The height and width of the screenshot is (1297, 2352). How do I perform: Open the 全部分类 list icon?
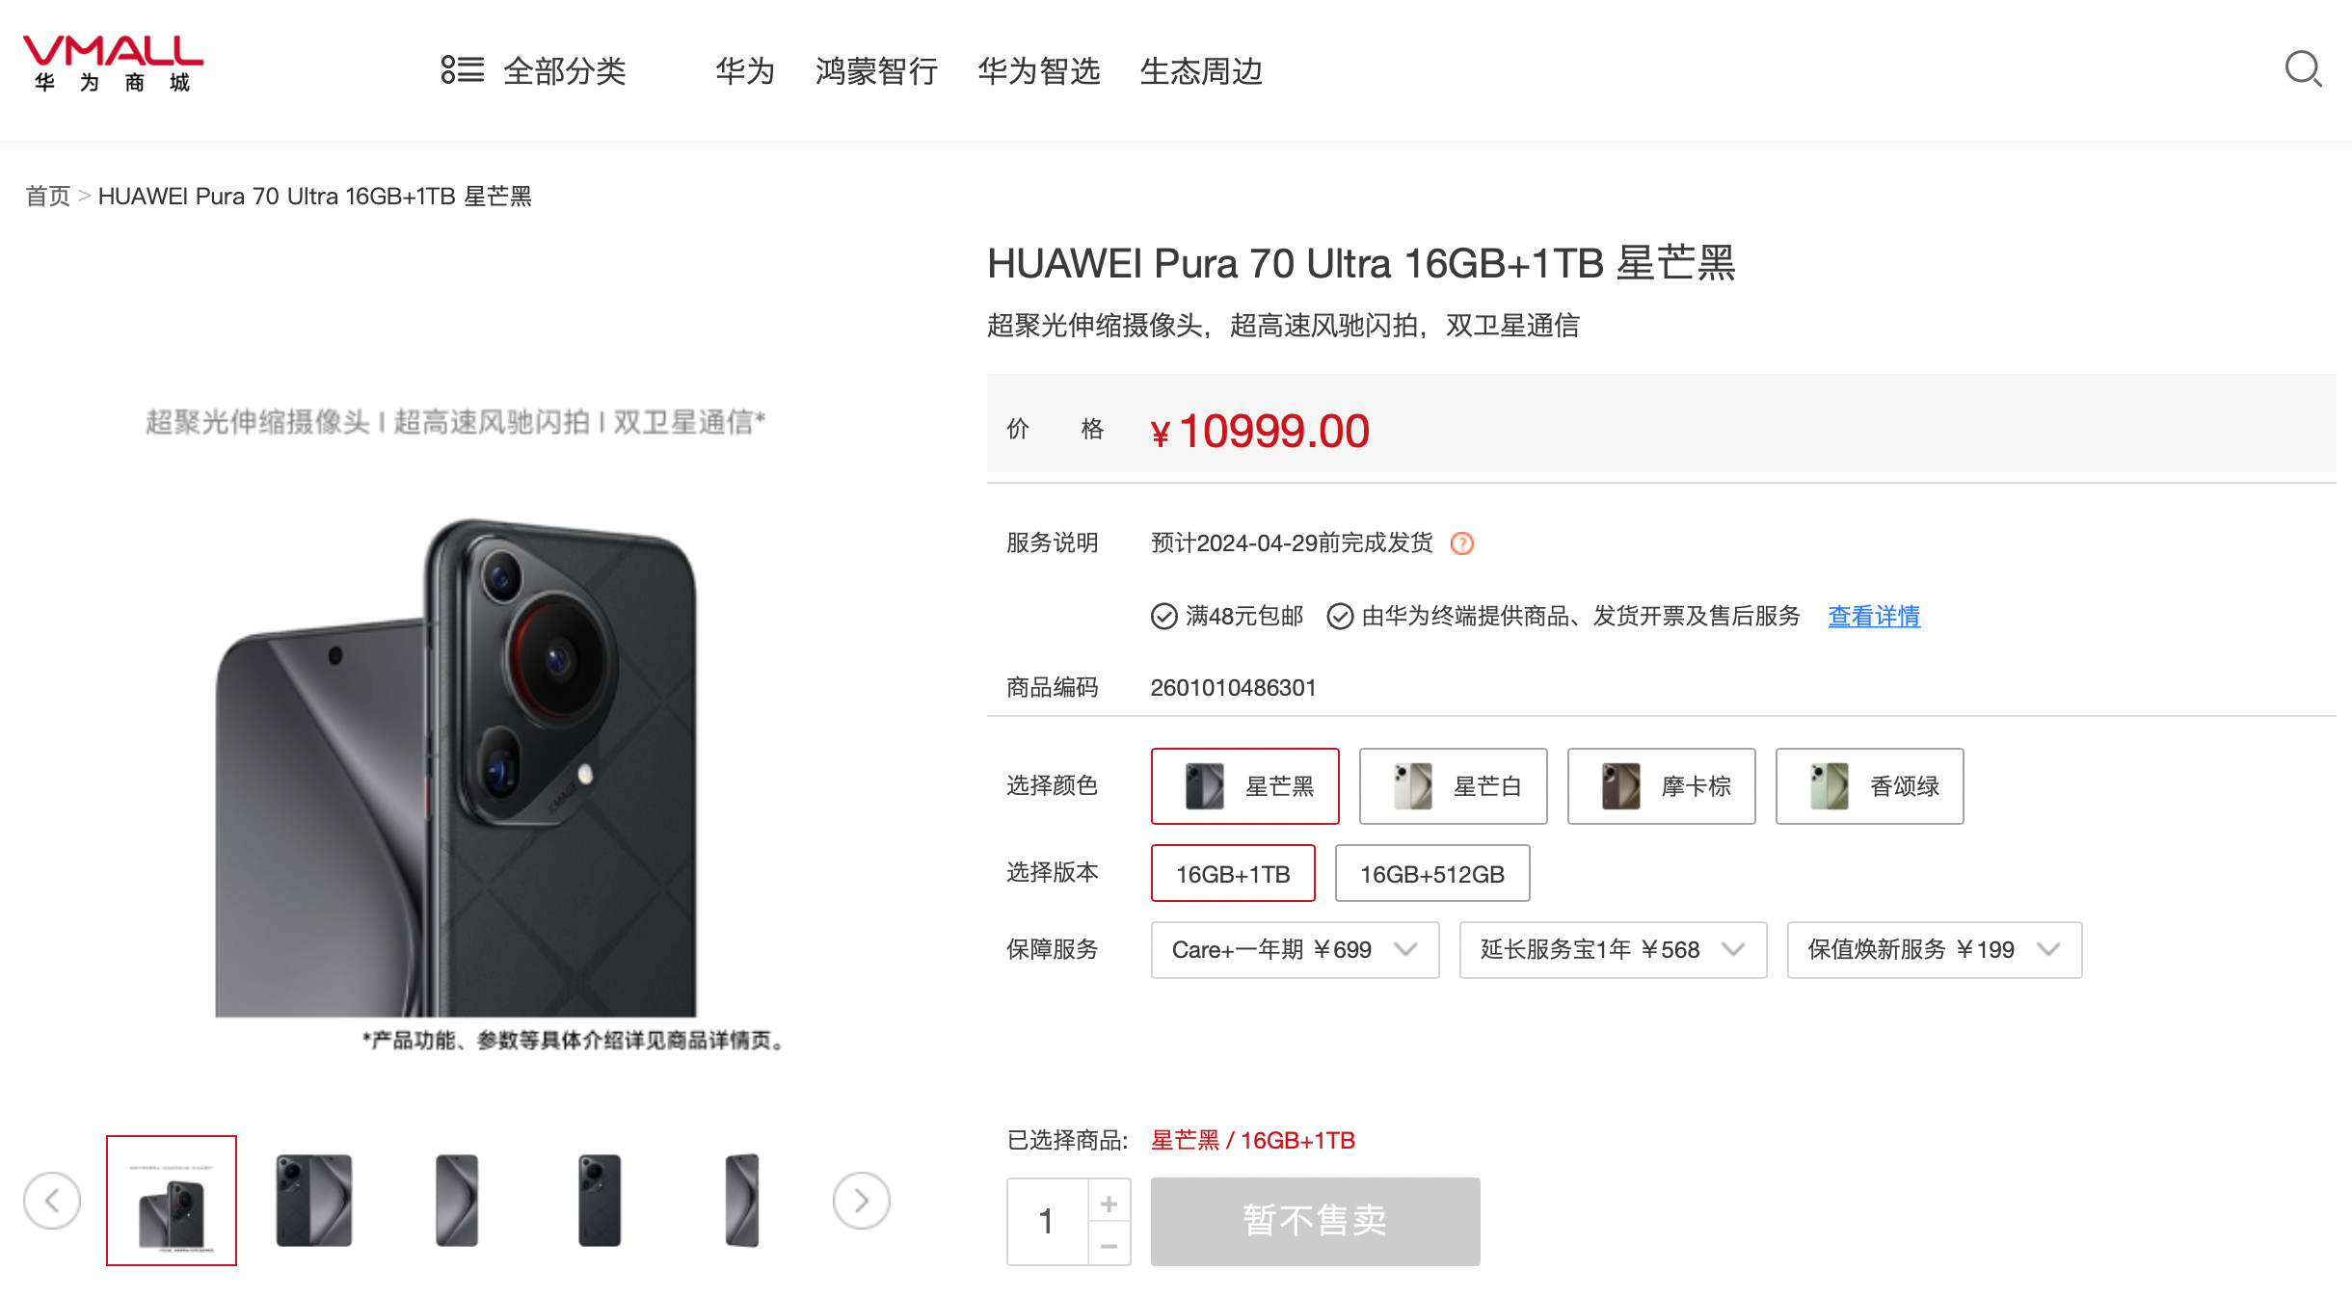pyautogui.click(x=462, y=69)
